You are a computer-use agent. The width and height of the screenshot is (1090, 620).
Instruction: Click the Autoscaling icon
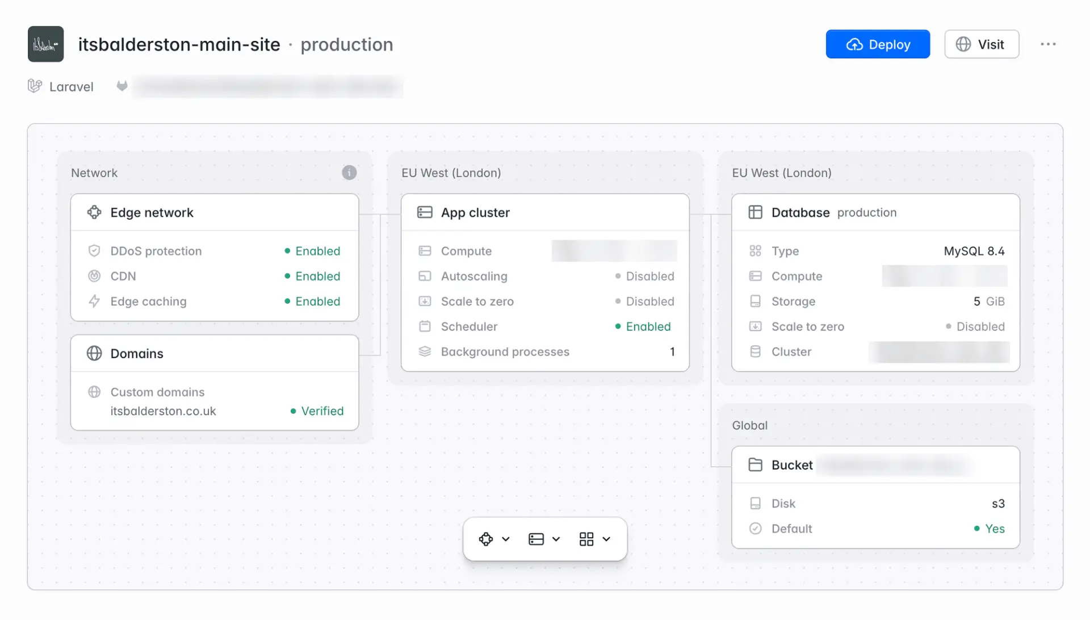tap(425, 276)
